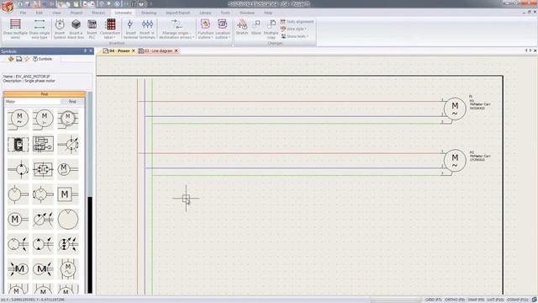
Task: Close the 04 - Power tab
Action: click(x=134, y=50)
